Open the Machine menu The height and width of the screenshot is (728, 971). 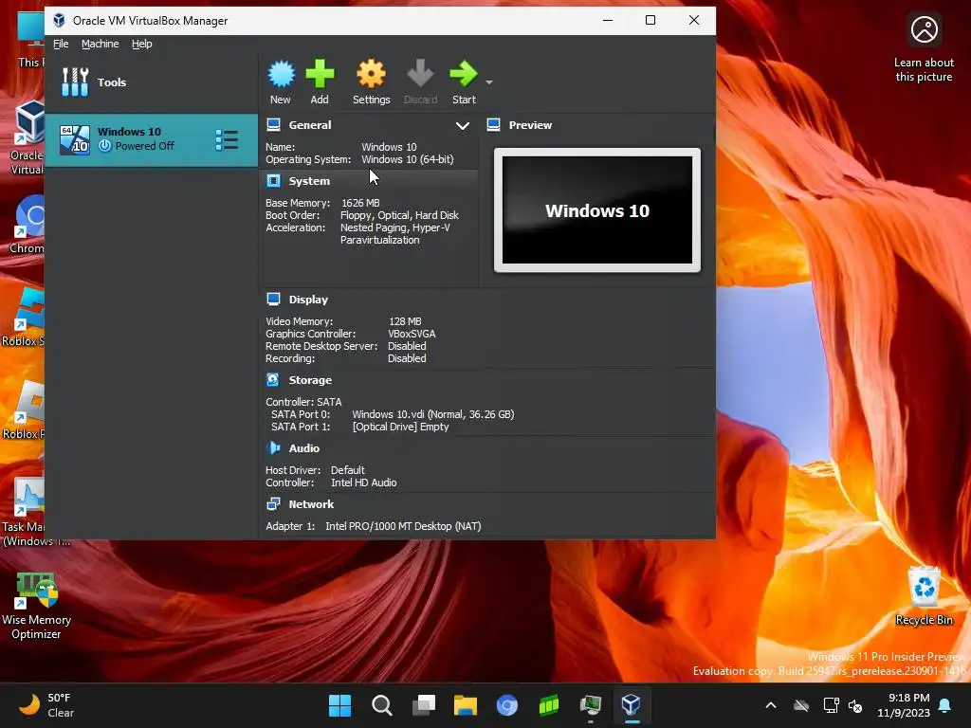coord(100,44)
